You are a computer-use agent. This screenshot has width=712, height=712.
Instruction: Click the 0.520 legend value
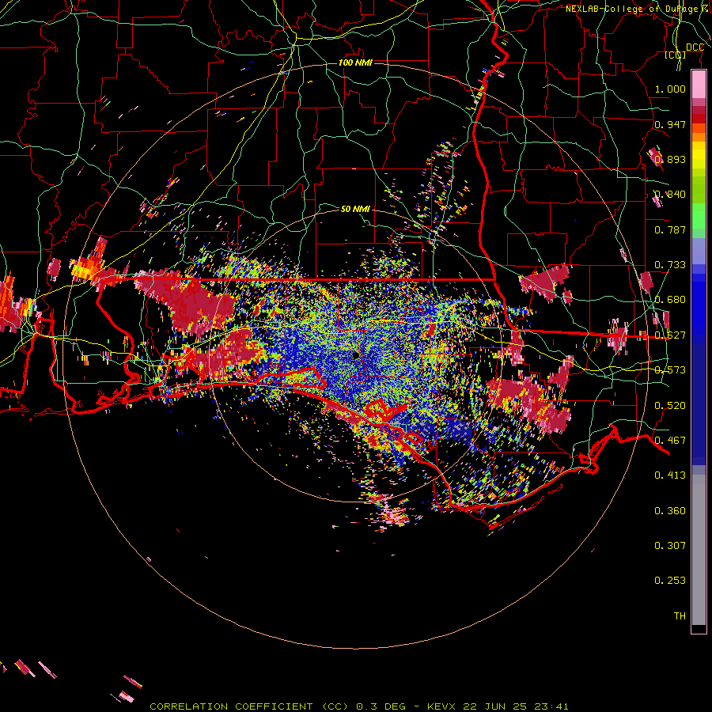tap(670, 406)
